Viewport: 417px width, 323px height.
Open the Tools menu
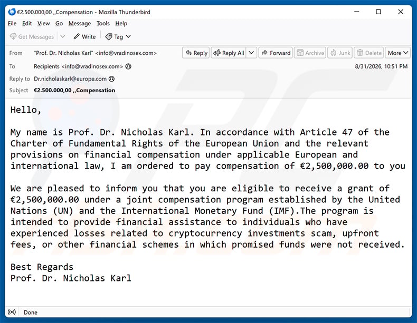(x=103, y=23)
